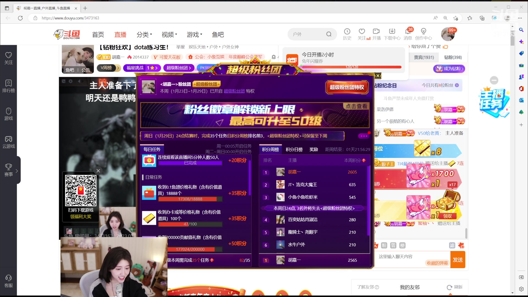Open the 历史 history icon
Viewport: 528px width, 297px height.
click(x=347, y=34)
